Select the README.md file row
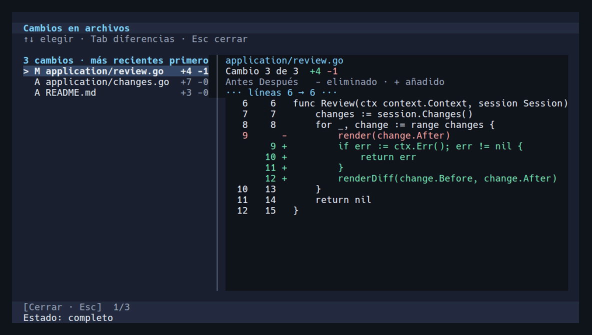The image size is (592, 335). [116, 93]
